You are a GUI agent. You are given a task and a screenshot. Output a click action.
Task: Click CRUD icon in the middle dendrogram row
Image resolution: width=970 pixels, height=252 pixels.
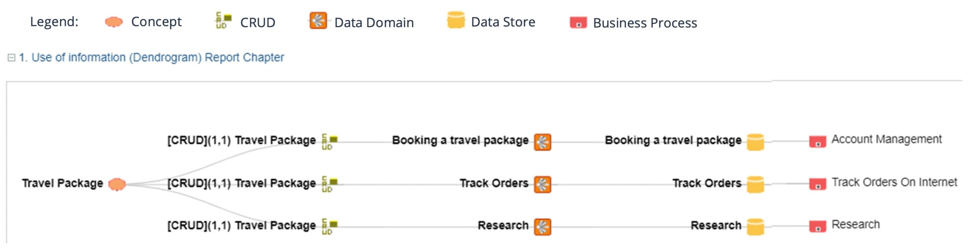(329, 184)
